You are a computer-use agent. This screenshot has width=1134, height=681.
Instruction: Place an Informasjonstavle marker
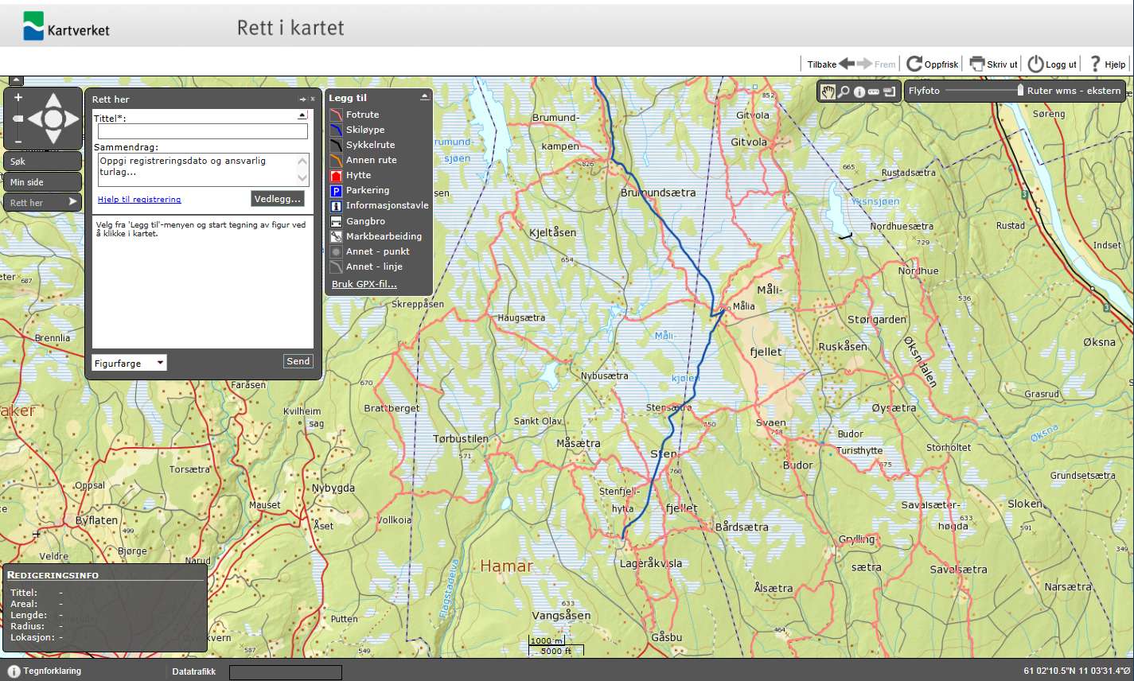click(x=379, y=205)
